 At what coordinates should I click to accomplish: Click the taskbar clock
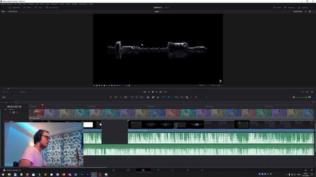point(306,175)
